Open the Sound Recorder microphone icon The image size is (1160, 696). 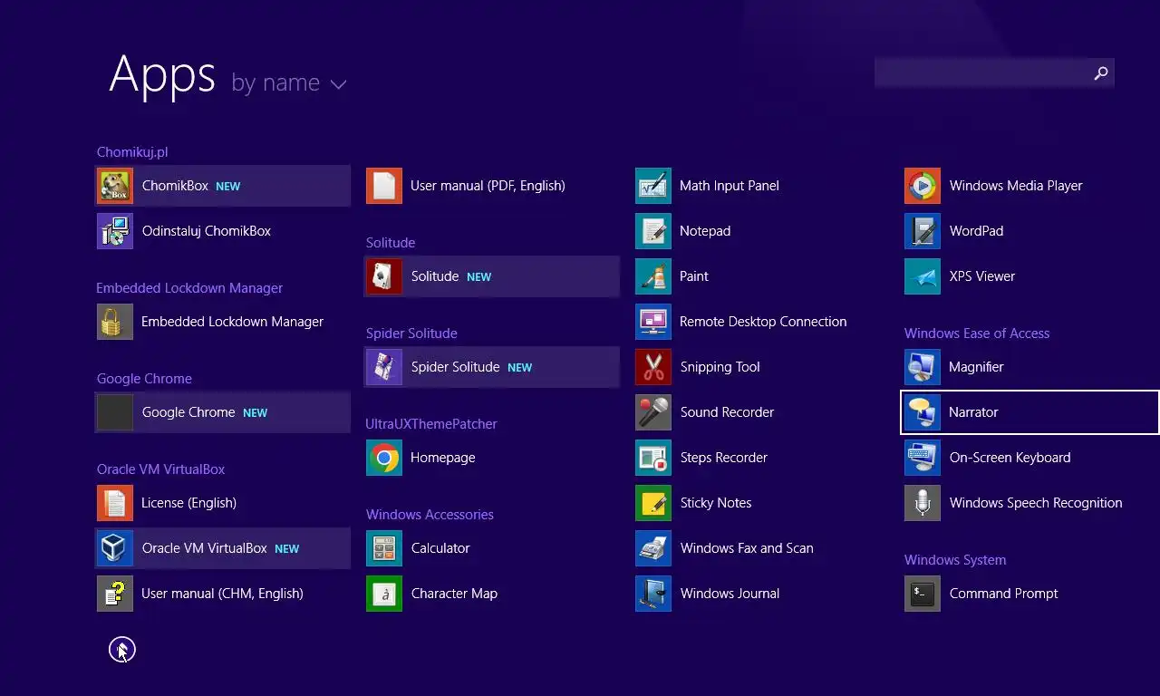(x=653, y=412)
